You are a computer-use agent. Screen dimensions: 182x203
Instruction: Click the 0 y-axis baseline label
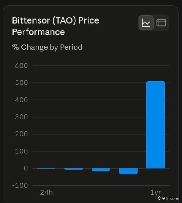click(26, 168)
